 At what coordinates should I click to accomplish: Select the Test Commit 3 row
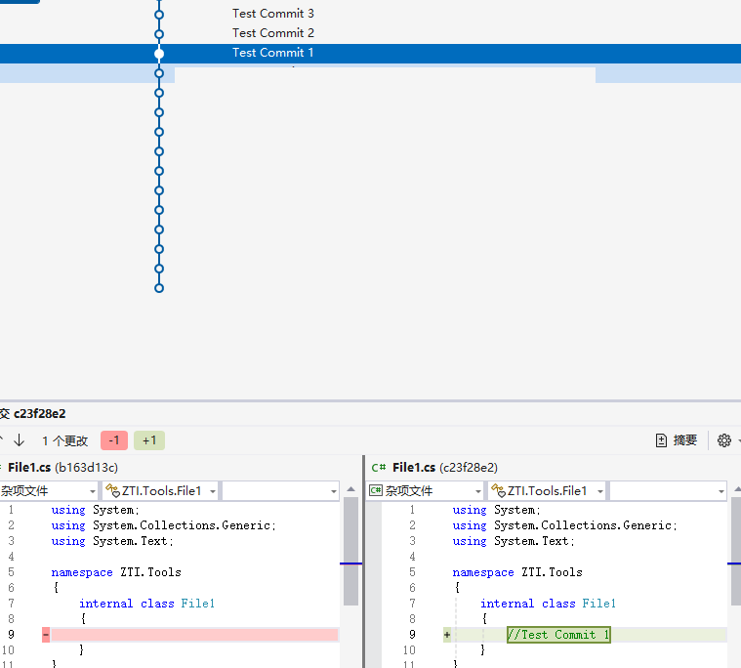371,14
